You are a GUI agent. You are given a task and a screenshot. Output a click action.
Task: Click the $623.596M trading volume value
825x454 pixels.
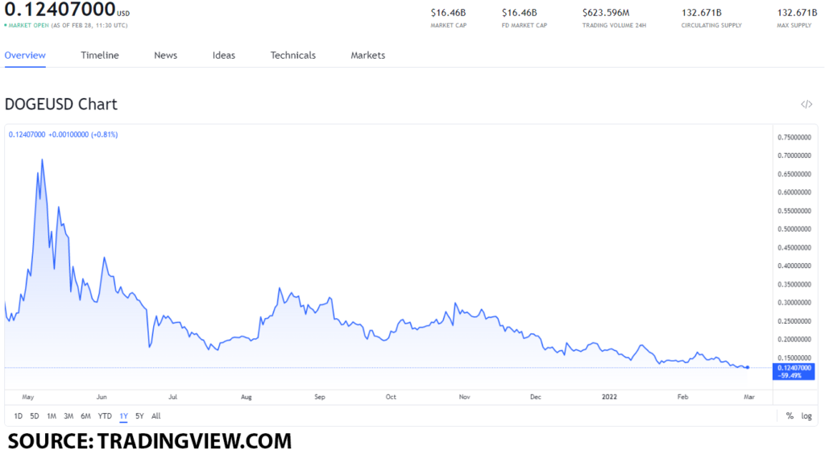coord(606,13)
